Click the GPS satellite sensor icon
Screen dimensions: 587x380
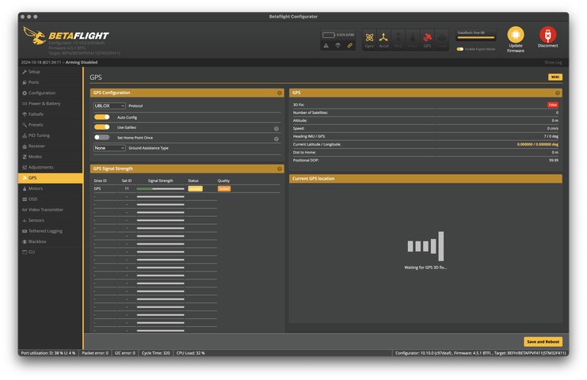click(x=427, y=37)
